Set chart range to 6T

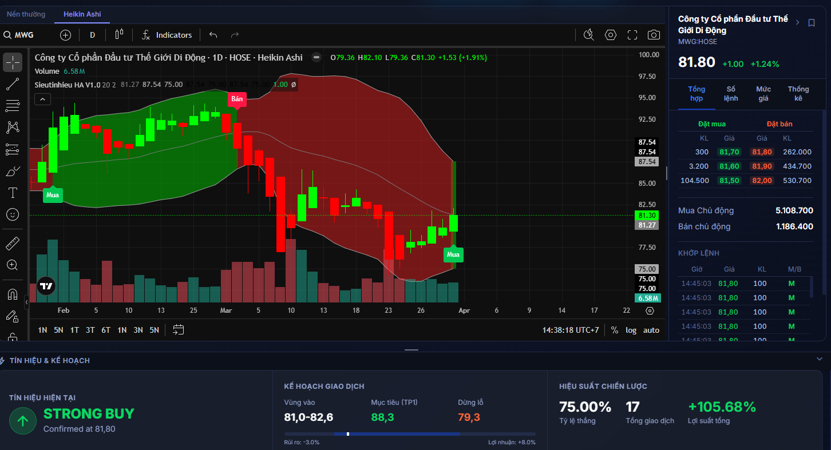click(106, 330)
